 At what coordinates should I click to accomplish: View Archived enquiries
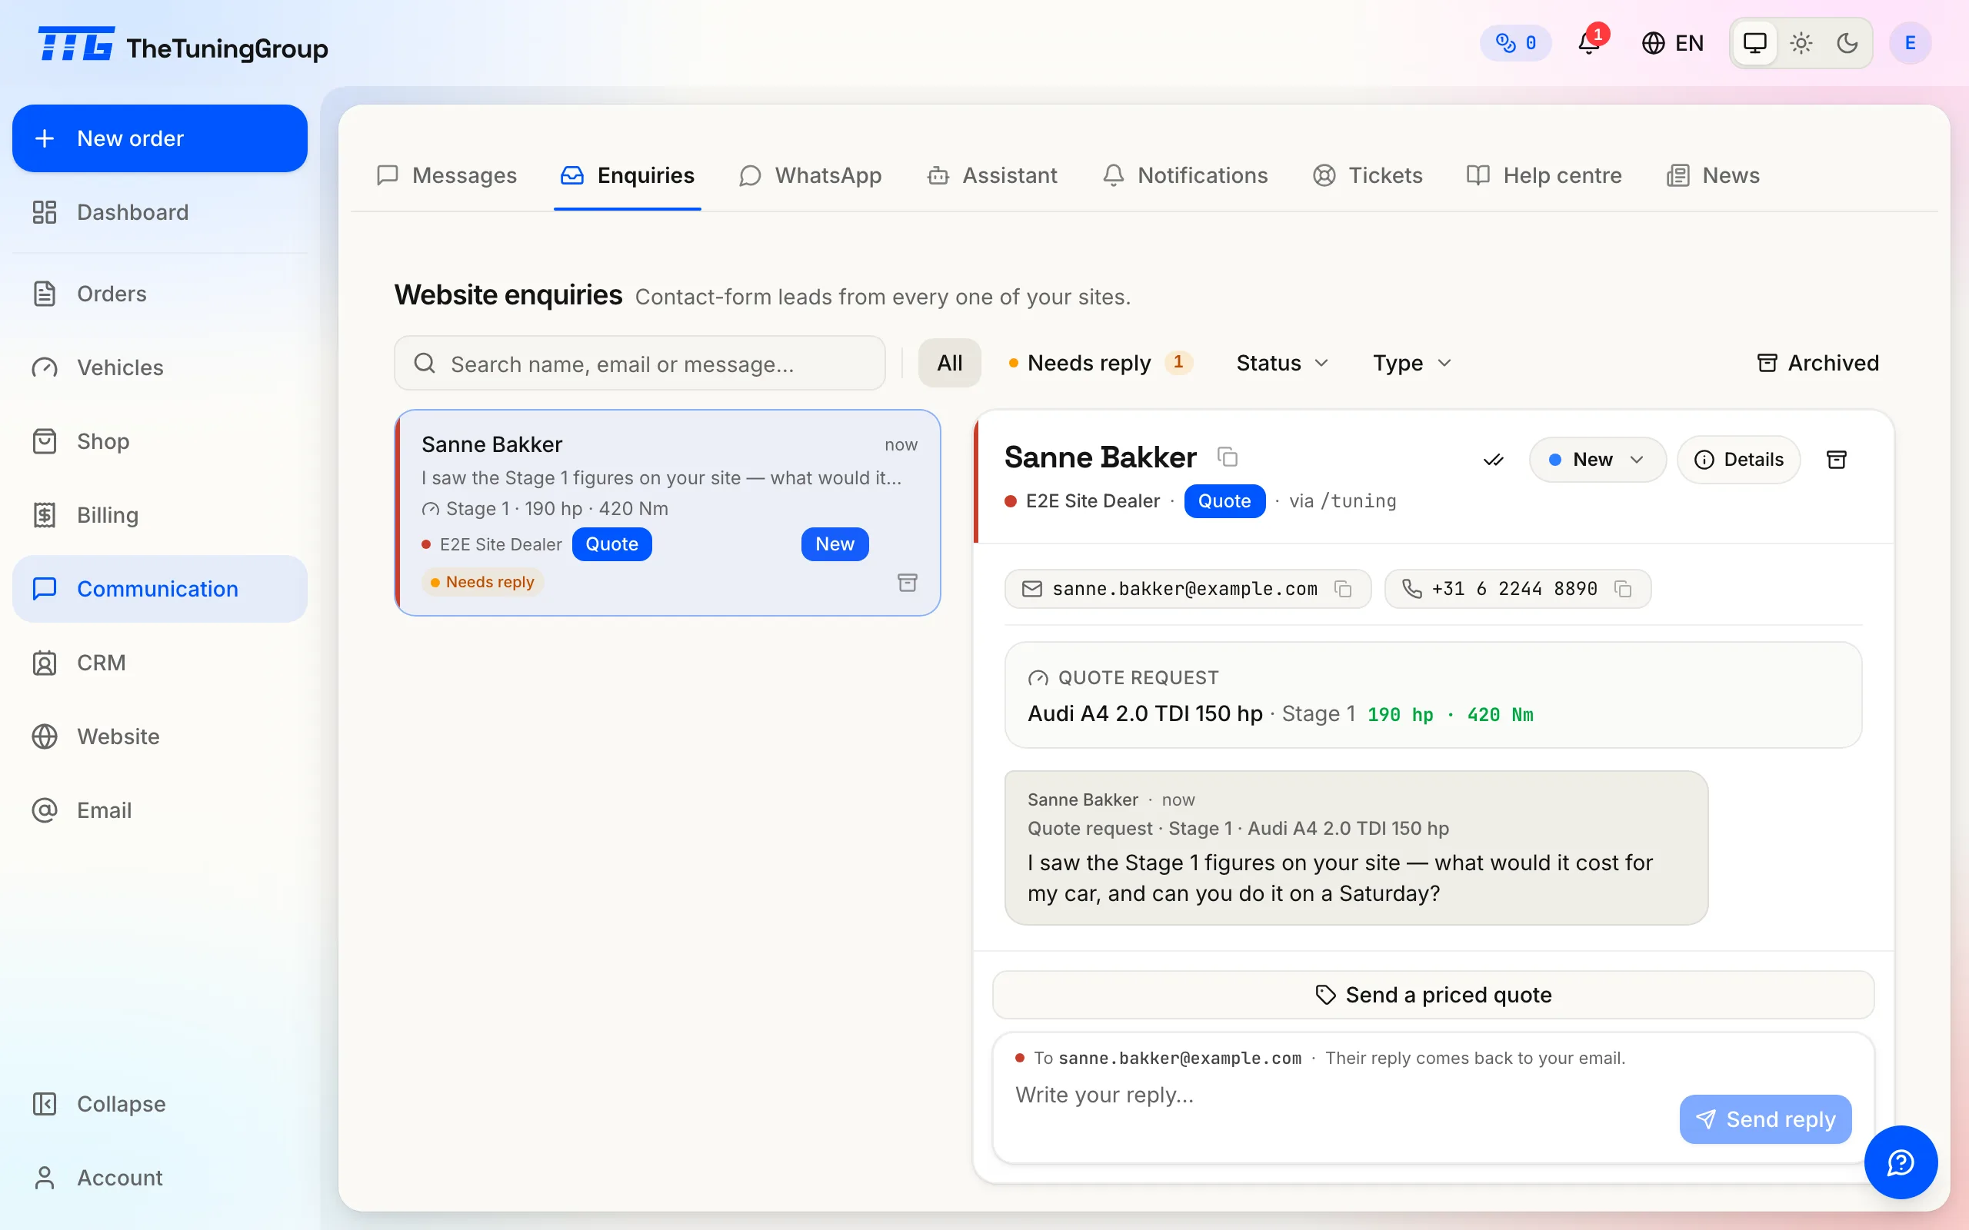pyautogui.click(x=1817, y=363)
